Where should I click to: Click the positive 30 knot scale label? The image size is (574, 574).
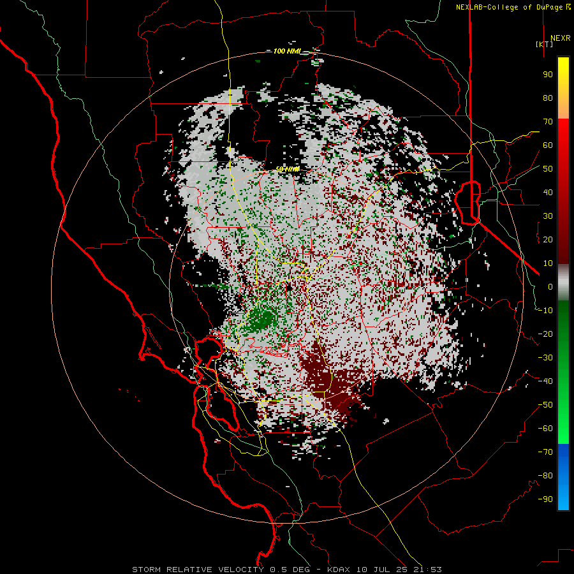(x=548, y=216)
